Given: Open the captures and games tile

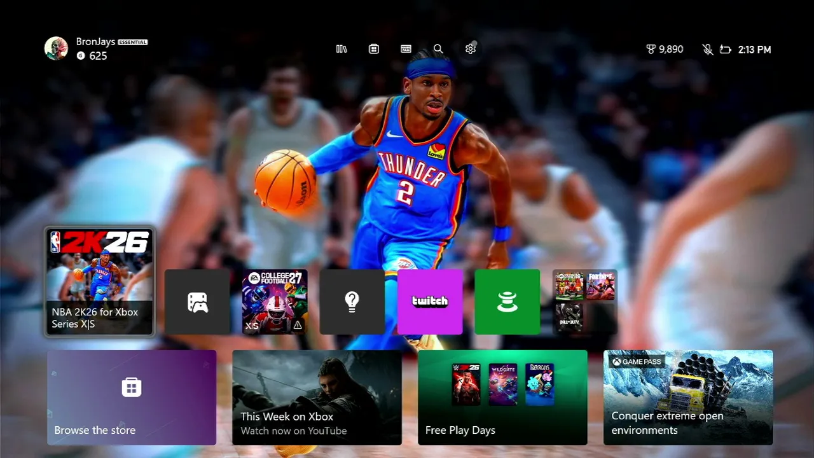Looking at the screenshot, I should (x=198, y=302).
